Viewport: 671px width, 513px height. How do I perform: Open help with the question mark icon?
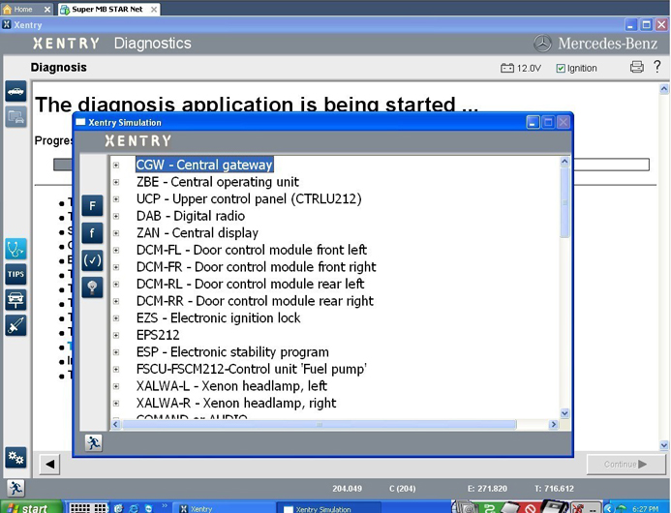click(x=657, y=67)
